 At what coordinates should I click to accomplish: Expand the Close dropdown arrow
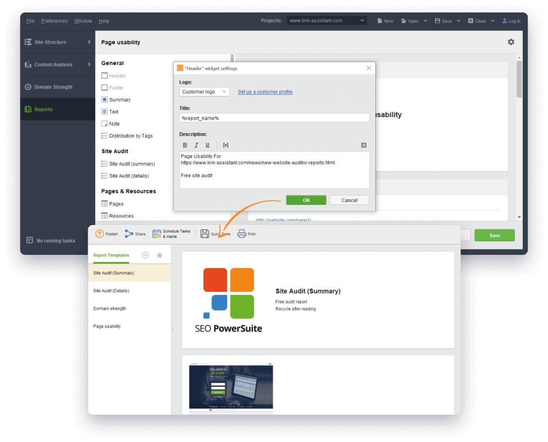pos(492,21)
